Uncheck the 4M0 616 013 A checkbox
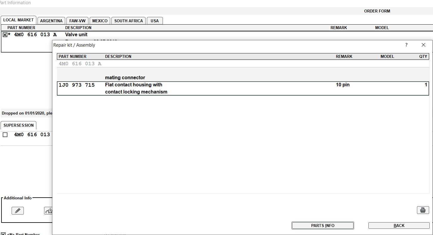Viewport: 433px width, 235px height. [x=5, y=35]
